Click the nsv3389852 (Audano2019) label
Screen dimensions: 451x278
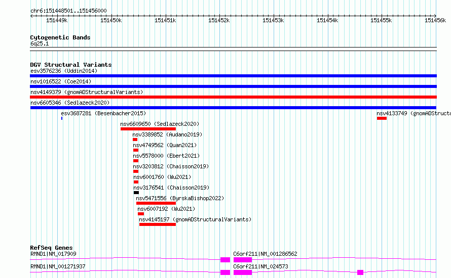(x=167, y=134)
